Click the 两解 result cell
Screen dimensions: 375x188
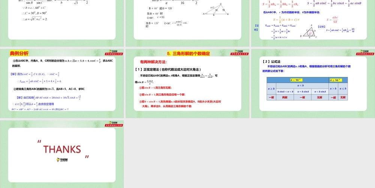285,98
